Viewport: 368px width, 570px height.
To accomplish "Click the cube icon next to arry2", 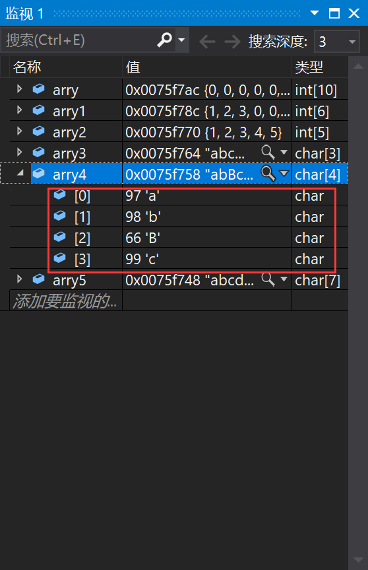I will click(x=38, y=131).
